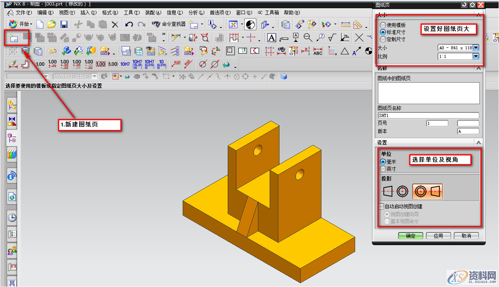Click the surface finish symbol tool
This screenshot has height=287, width=499.
coord(332,38)
